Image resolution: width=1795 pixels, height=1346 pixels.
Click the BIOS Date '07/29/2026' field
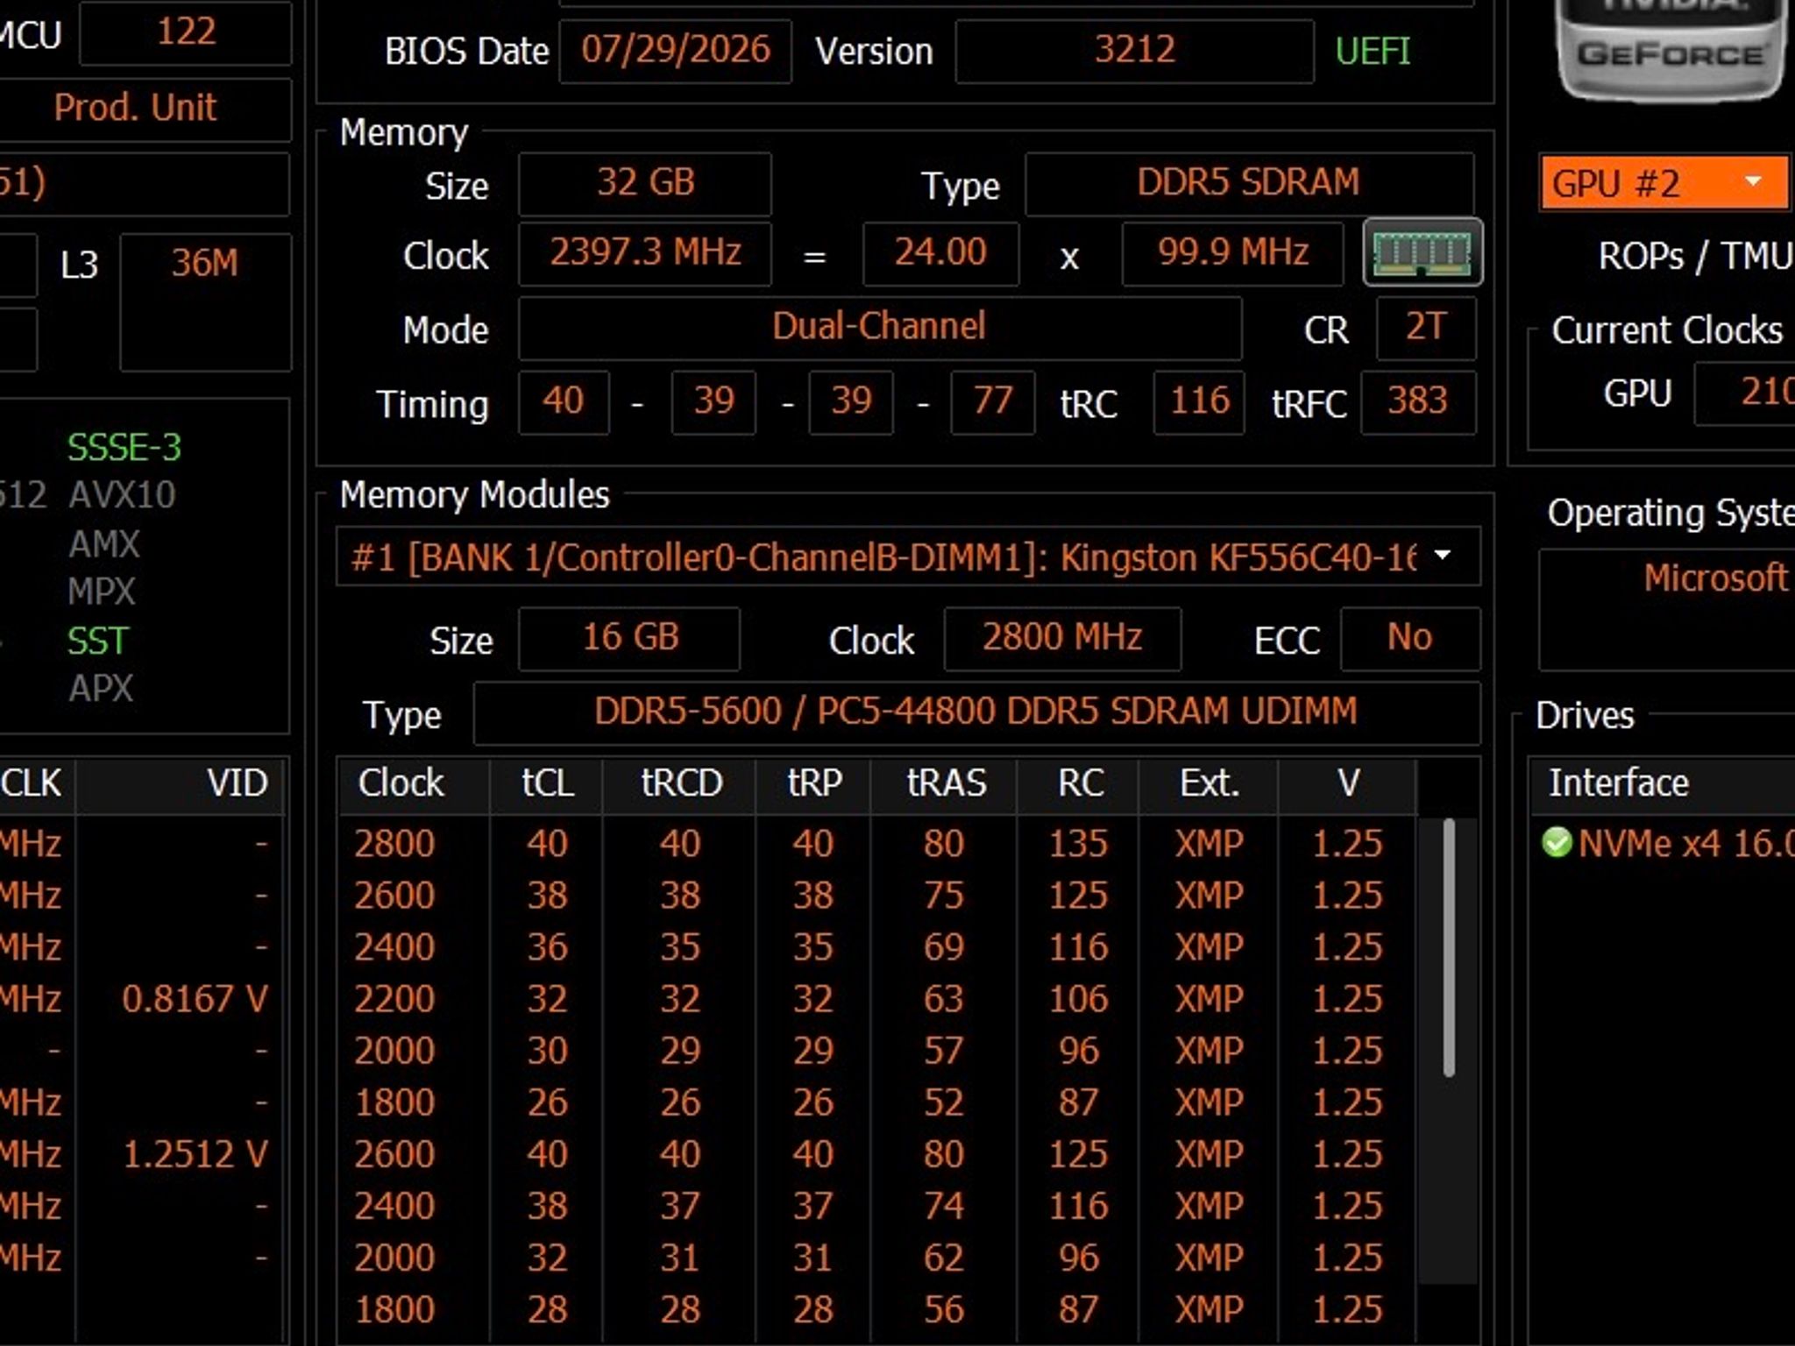pyautogui.click(x=676, y=51)
